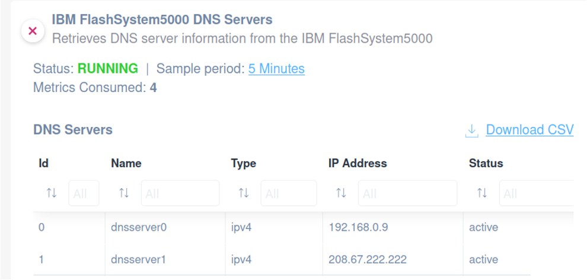Click the Status column header
The image size is (587, 280).
(486, 163)
